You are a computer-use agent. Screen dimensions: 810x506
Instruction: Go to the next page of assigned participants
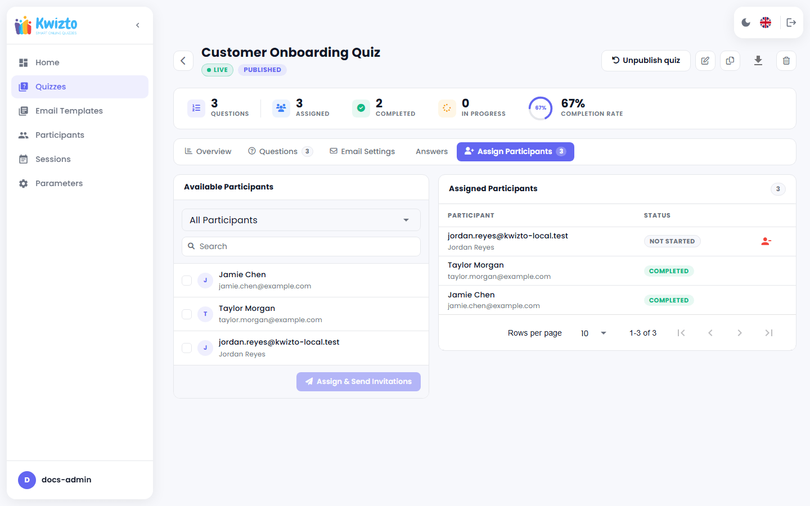[740, 333]
